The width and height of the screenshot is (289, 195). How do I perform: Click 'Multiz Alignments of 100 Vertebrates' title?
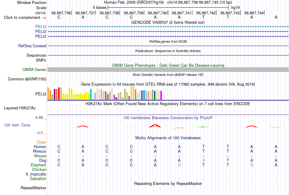click(168, 138)
